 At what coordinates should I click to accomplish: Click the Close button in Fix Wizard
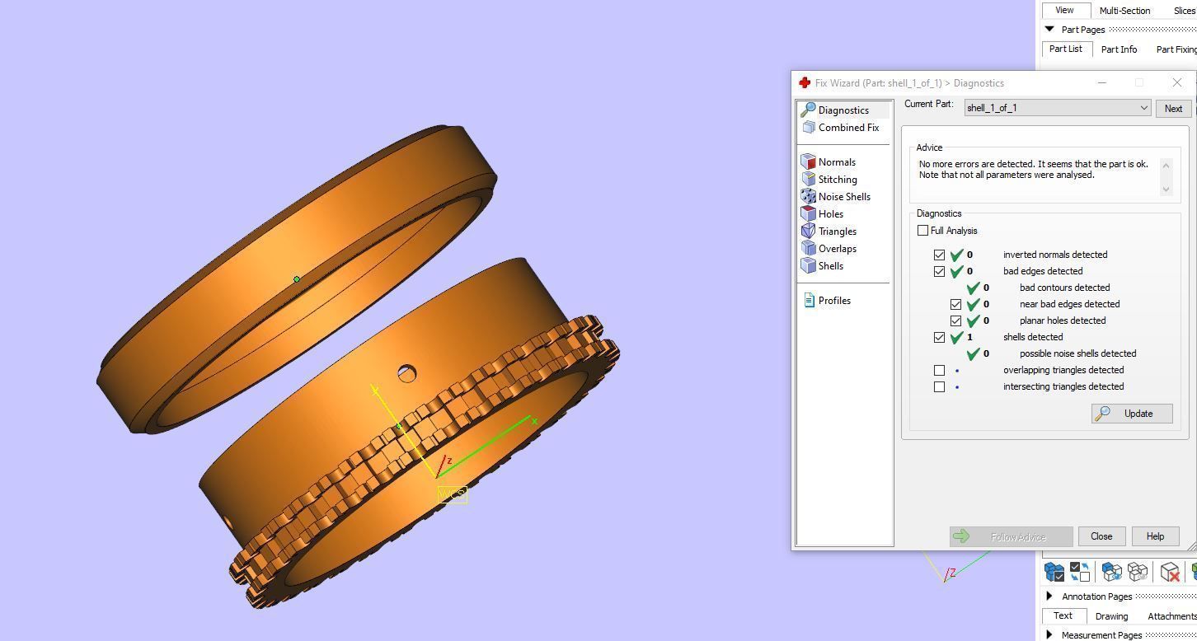(x=1101, y=536)
